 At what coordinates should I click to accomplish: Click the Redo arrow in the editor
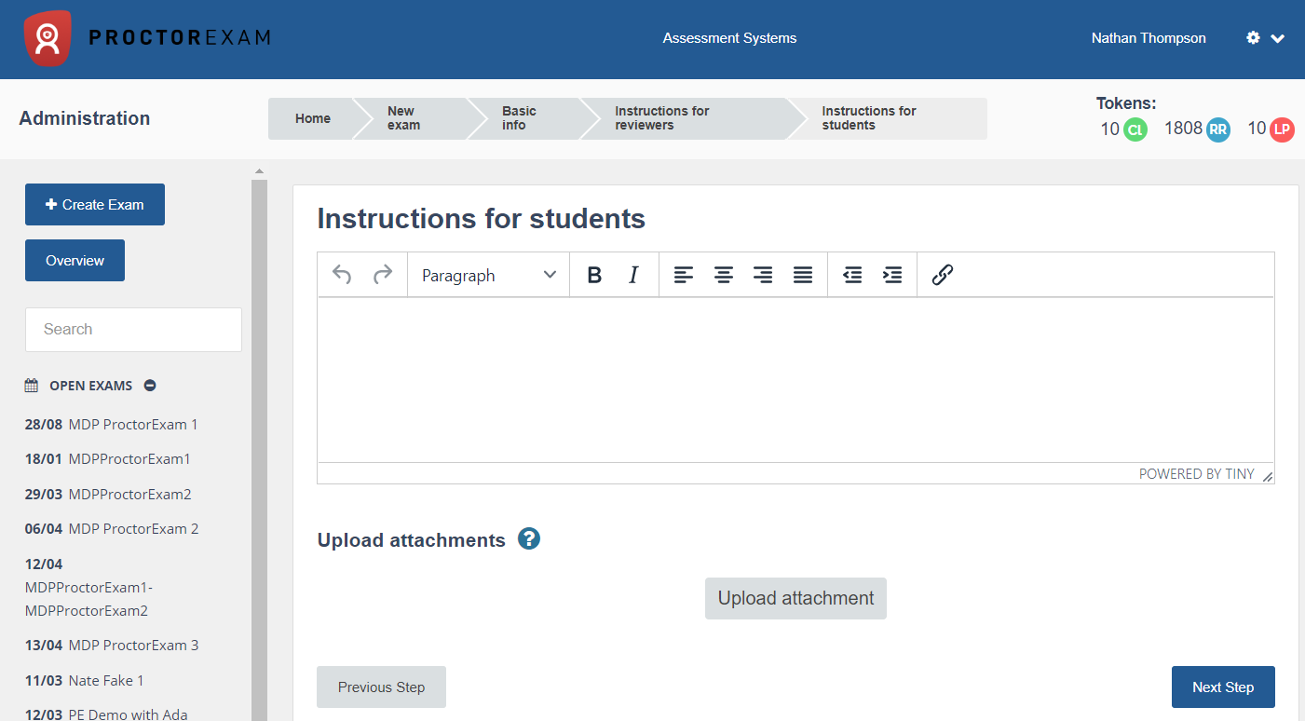click(382, 275)
